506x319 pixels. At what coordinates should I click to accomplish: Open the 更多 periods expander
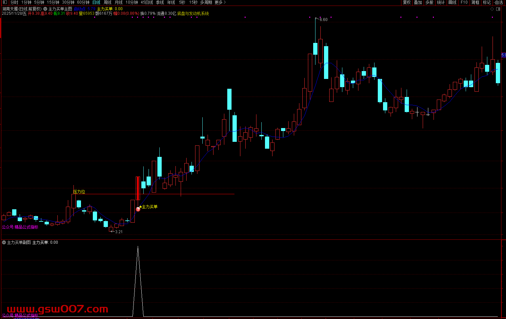click(x=220, y=2)
